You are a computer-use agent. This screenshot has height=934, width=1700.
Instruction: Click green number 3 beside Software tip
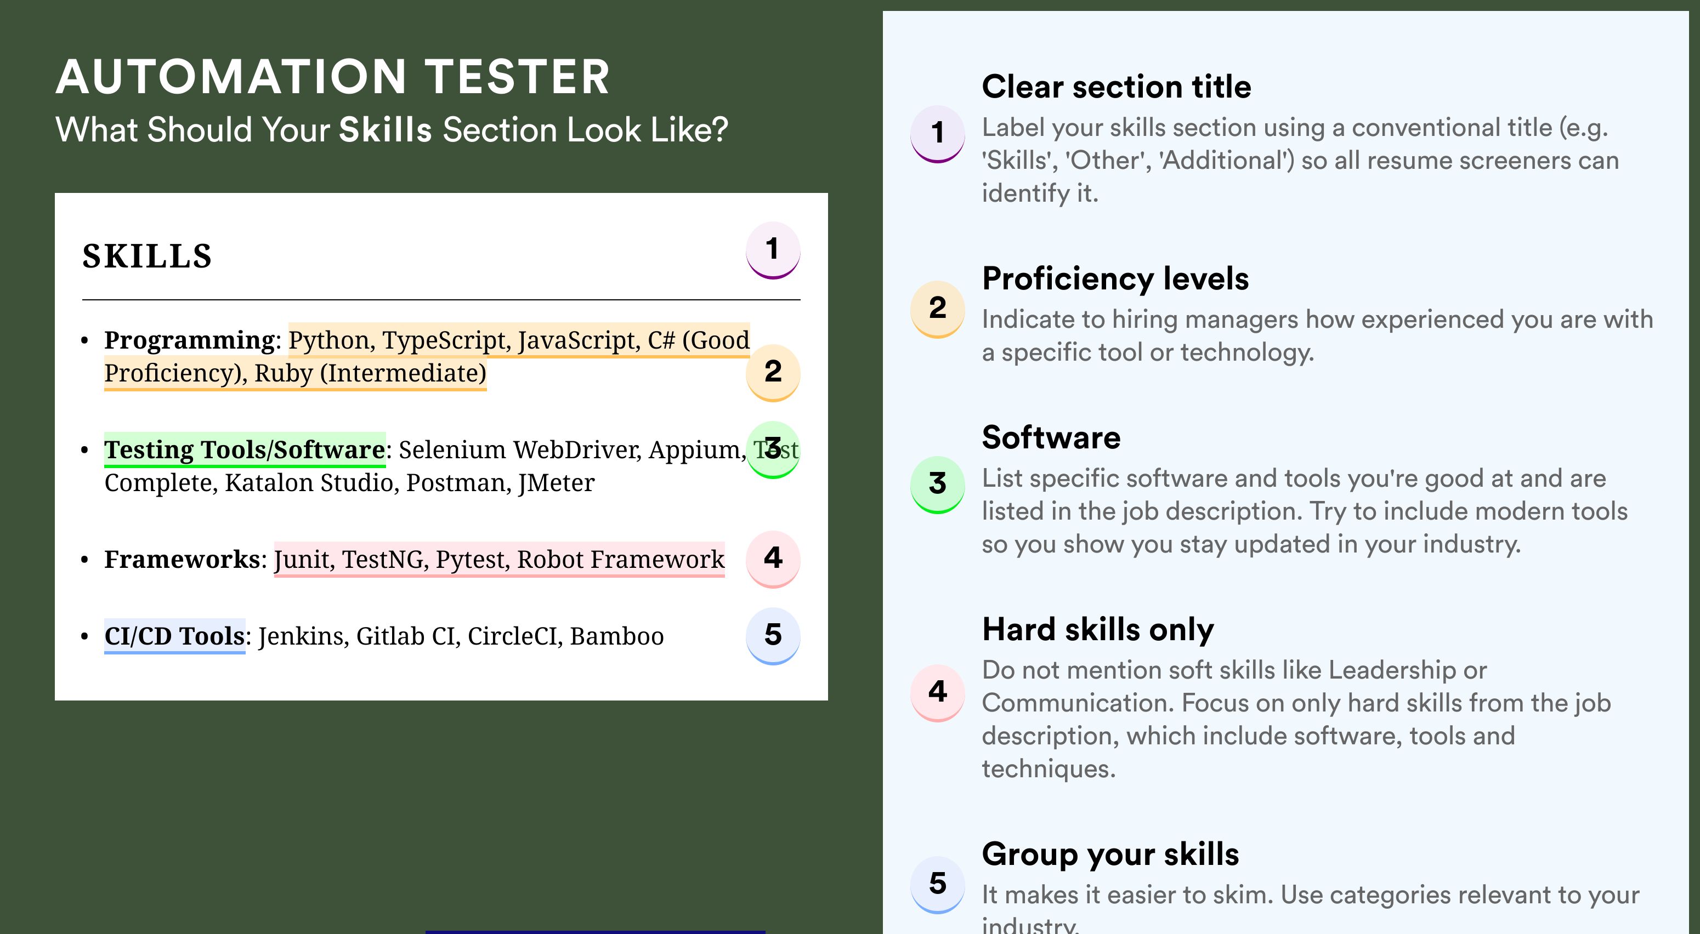pos(938,485)
